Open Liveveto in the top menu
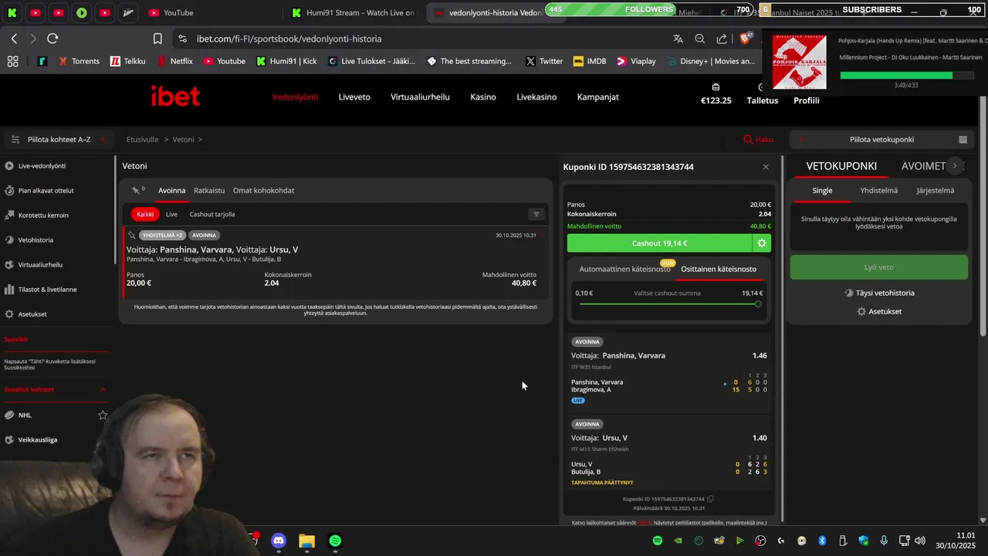This screenshot has width=988, height=556. (354, 97)
